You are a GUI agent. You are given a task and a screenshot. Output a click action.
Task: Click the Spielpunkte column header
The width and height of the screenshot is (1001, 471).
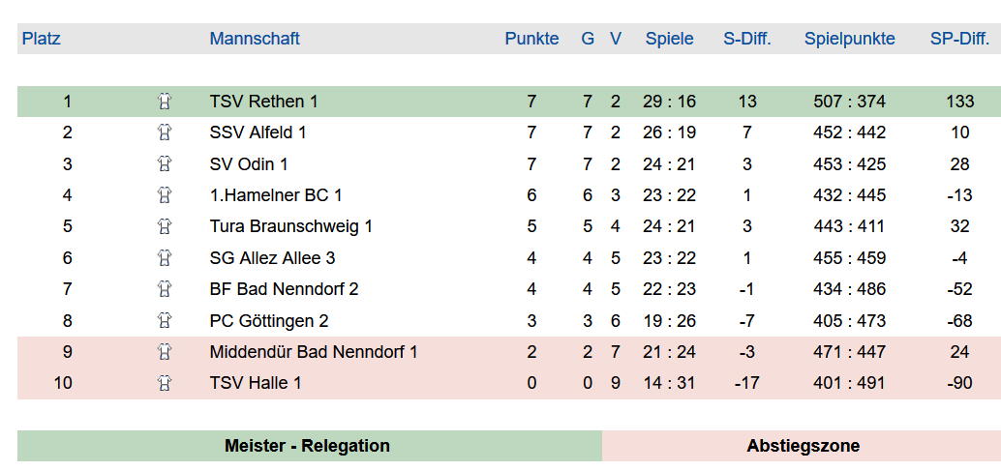[x=849, y=39]
